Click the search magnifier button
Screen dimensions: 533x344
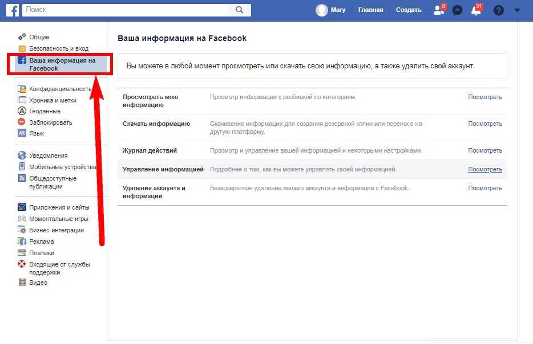click(239, 10)
